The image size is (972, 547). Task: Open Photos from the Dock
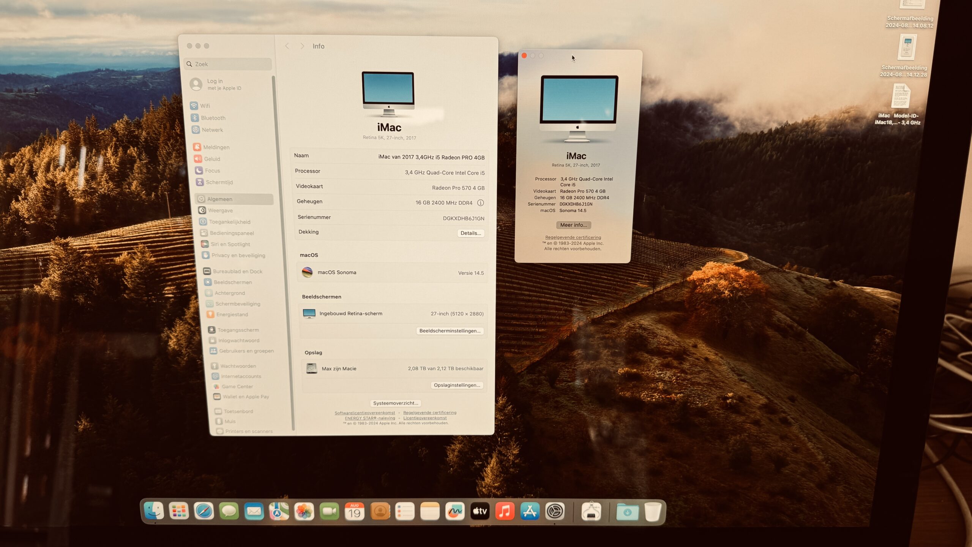pos(304,511)
